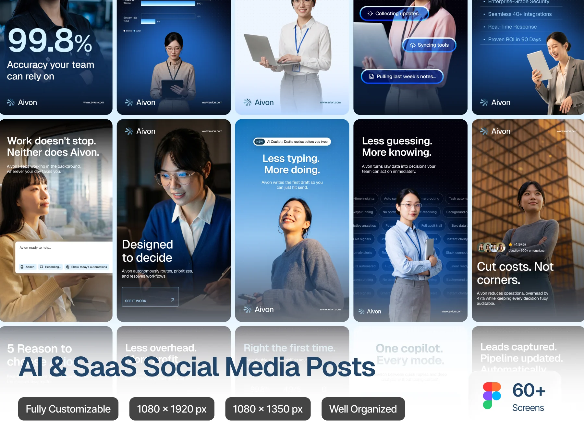This screenshot has height=441, width=584.
Task: Click the Designed to decide headline
Action: 147,251
